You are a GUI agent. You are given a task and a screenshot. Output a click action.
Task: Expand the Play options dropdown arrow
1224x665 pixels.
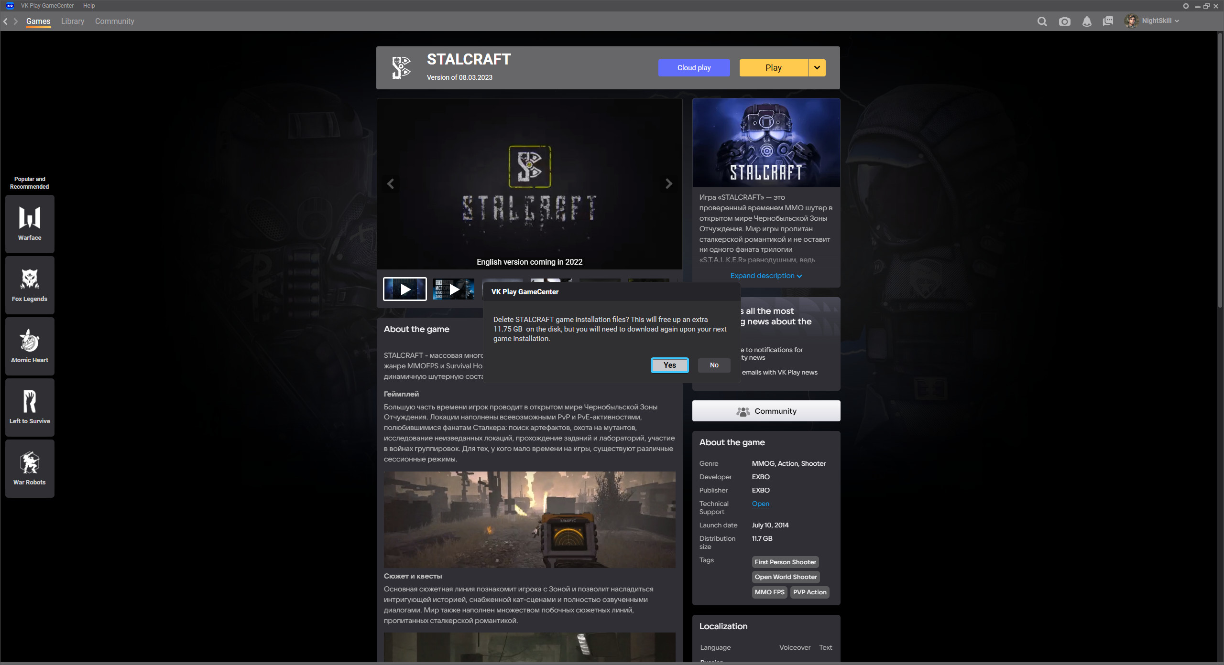click(x=817, y=68)
